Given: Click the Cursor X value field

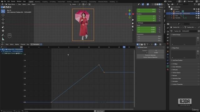Looking at the screenshot, I should pos(156,50).
